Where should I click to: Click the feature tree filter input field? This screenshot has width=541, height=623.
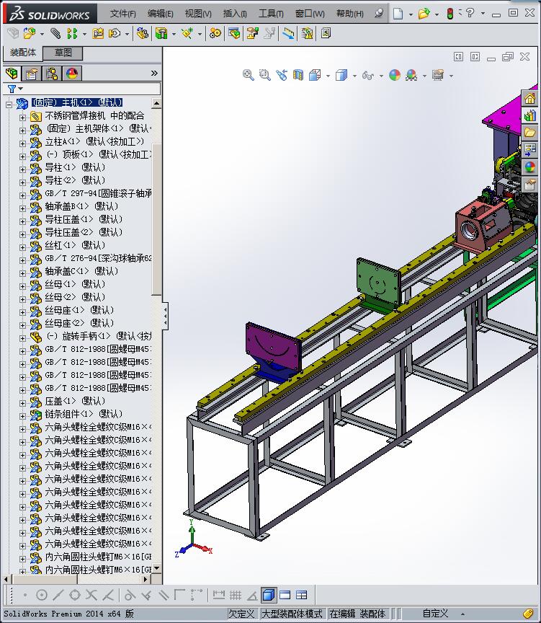[91, 89]
